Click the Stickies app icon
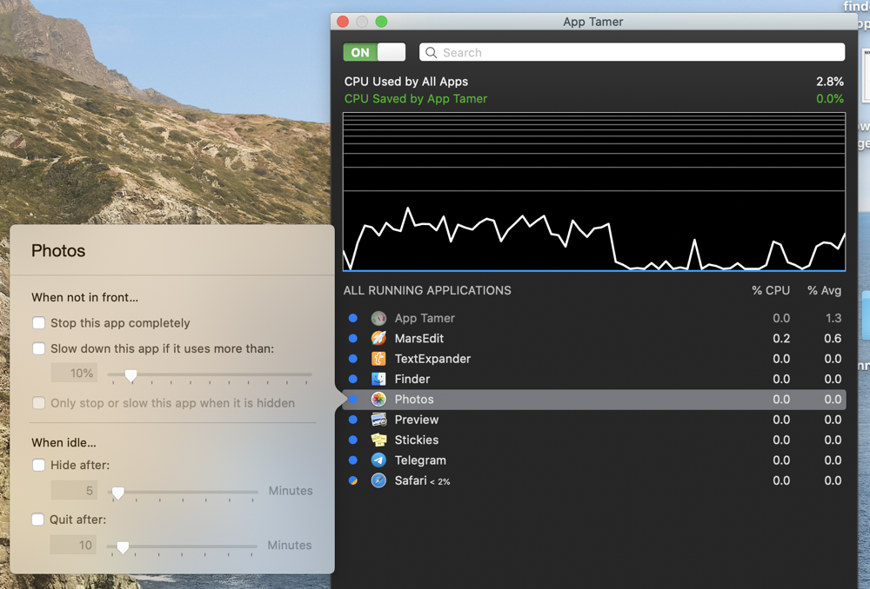Image resolution: width=870 pixels, height=589 pixels. (x=378, y=440)
